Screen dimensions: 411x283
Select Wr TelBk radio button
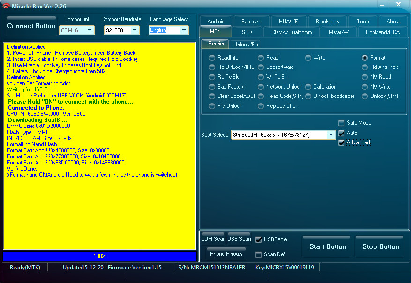tap(261, 77)
